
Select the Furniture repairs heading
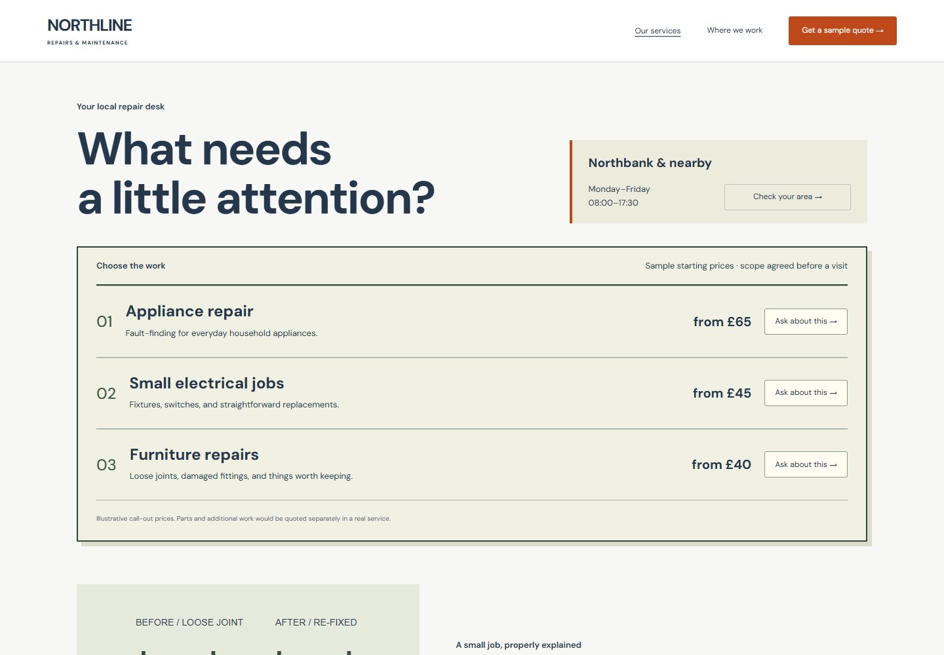coord(194,455)
